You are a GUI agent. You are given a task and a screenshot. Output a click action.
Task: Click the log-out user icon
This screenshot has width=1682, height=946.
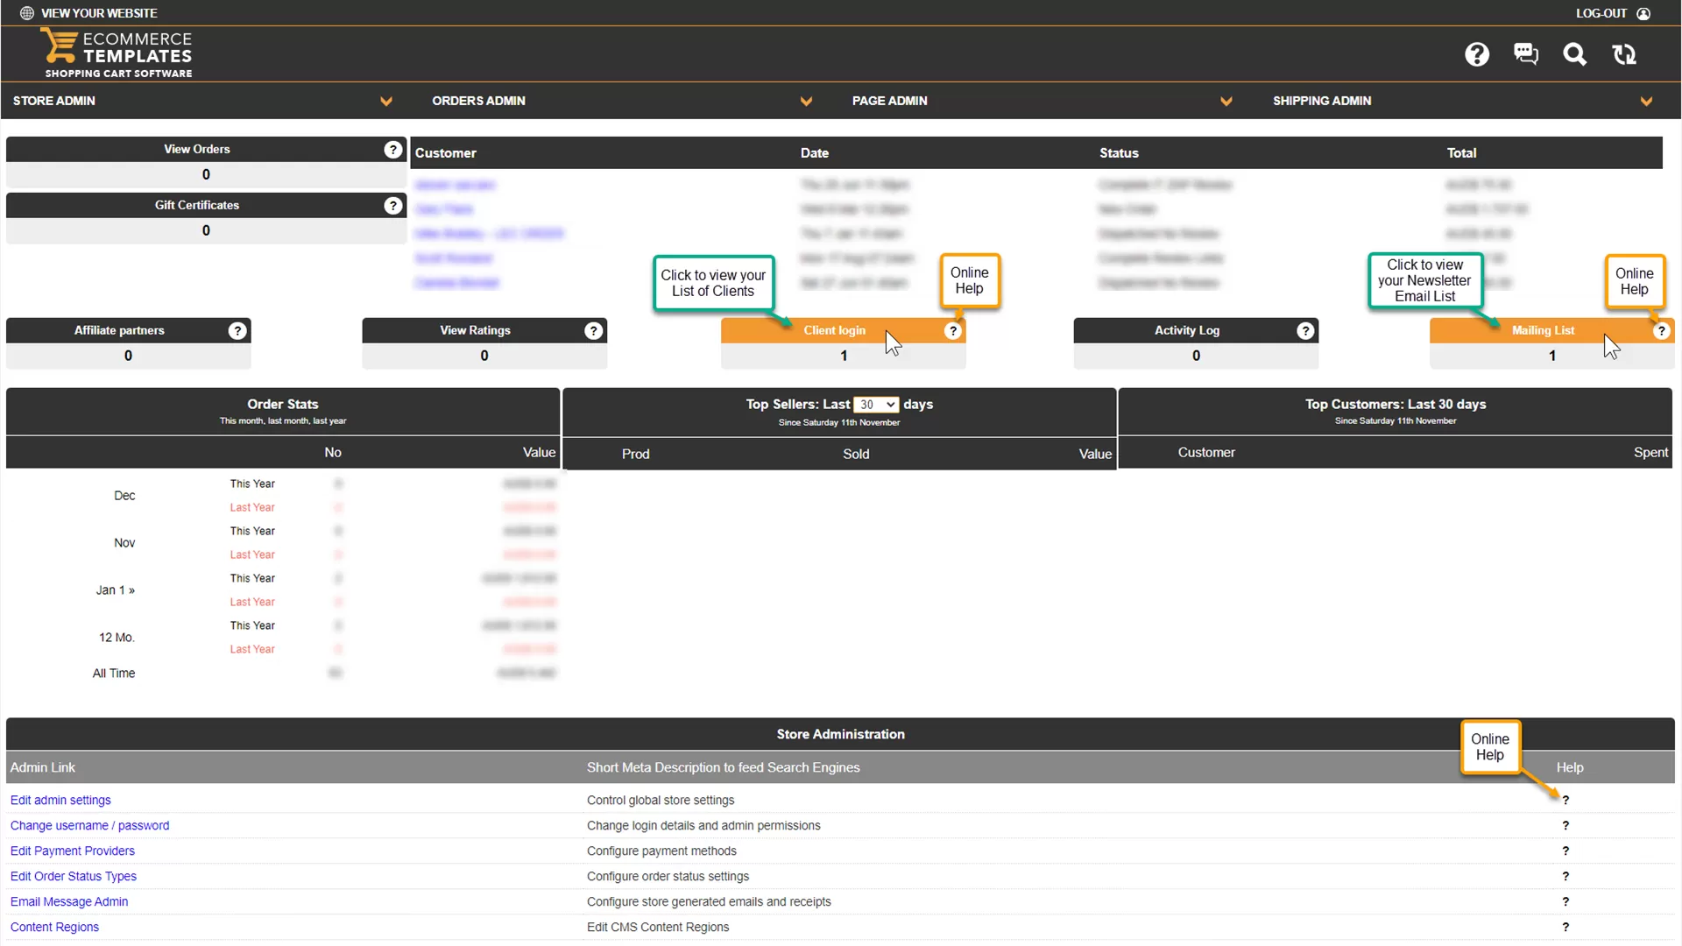(1643, 13)
